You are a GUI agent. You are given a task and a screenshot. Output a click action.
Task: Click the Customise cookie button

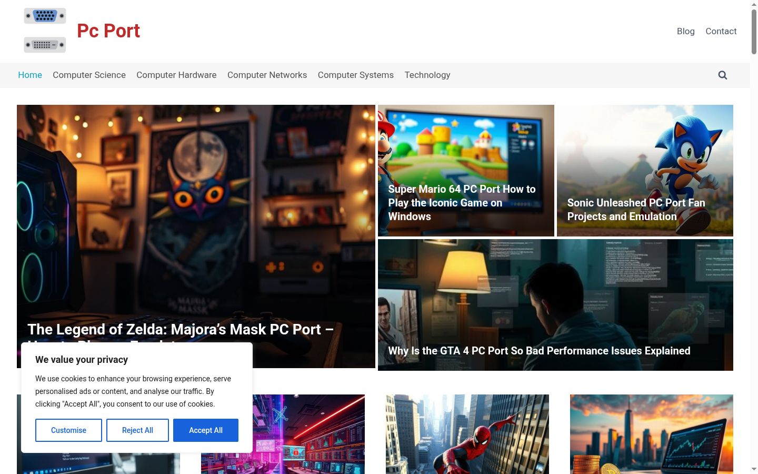coord(68,430)
